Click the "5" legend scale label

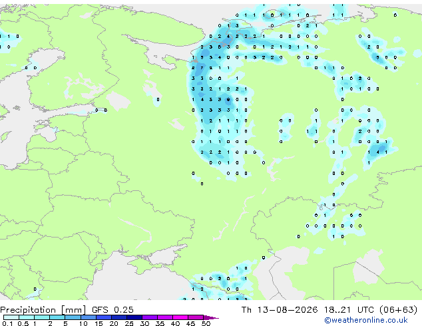coord(65,323)
